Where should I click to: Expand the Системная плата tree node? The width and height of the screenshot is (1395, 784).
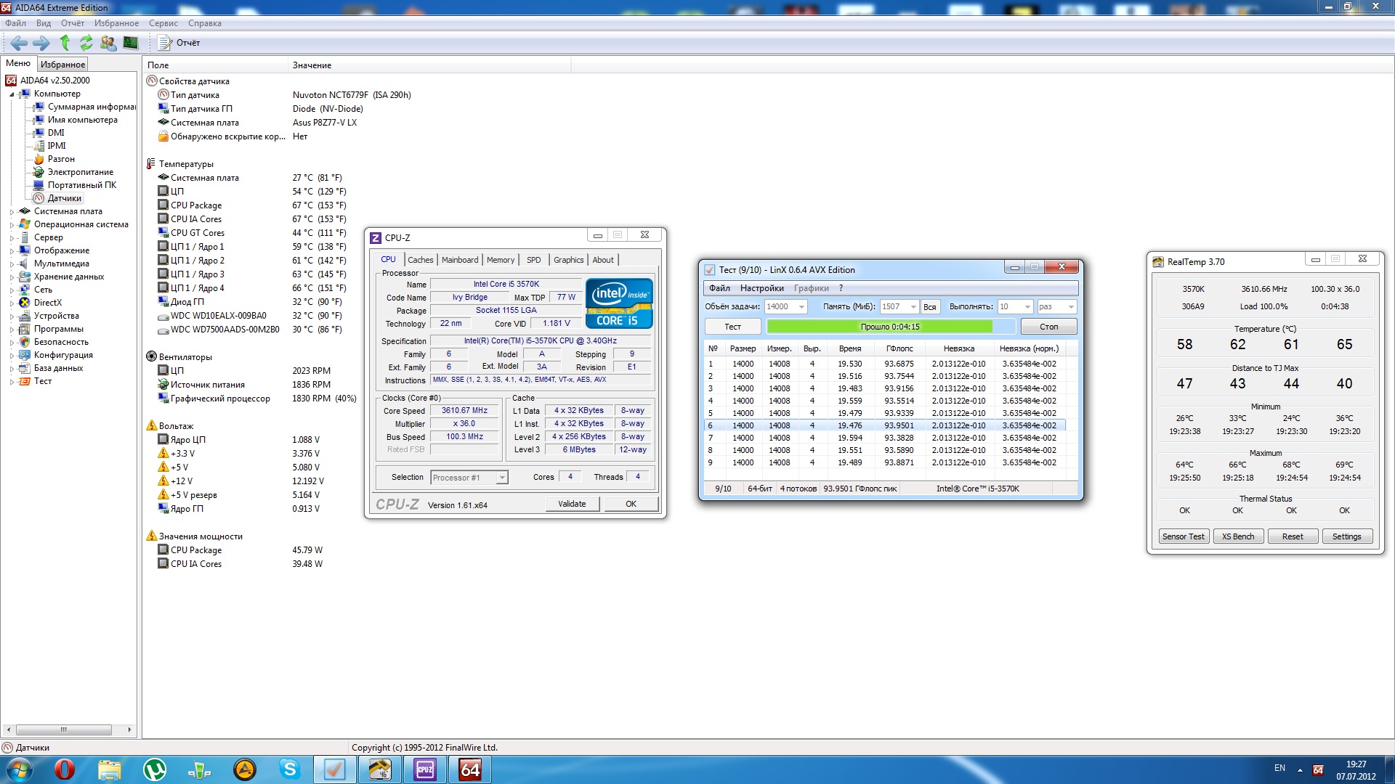tap(12, 212)
